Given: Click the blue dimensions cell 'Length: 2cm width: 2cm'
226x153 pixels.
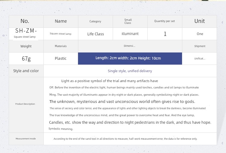Looking at the screenshot, I should 130,59.
